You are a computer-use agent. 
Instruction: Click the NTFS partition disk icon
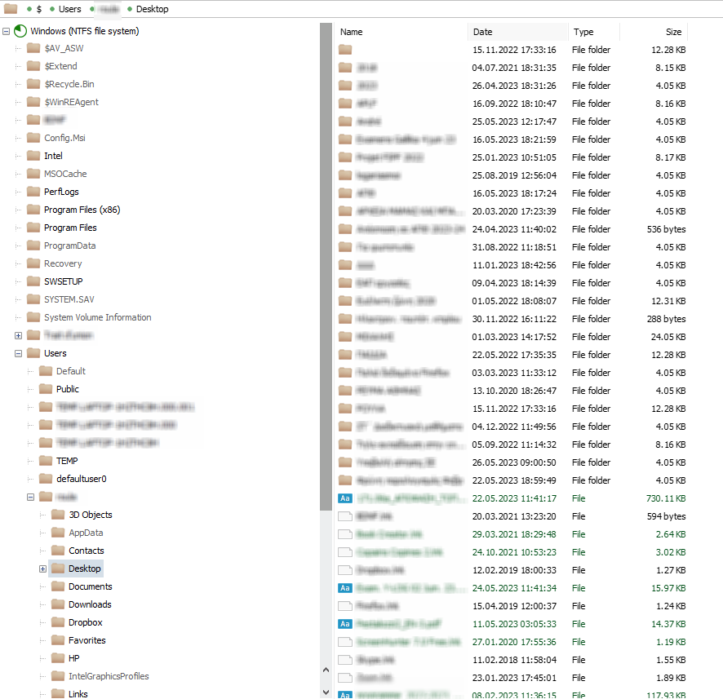click(x=20, y=31)
